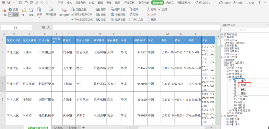
Task: Click the fx insert function icon
Action: [x=49, y=27]
